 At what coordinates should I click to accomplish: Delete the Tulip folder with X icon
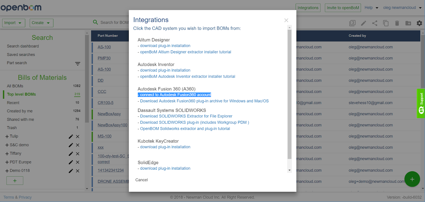[78, 137]
